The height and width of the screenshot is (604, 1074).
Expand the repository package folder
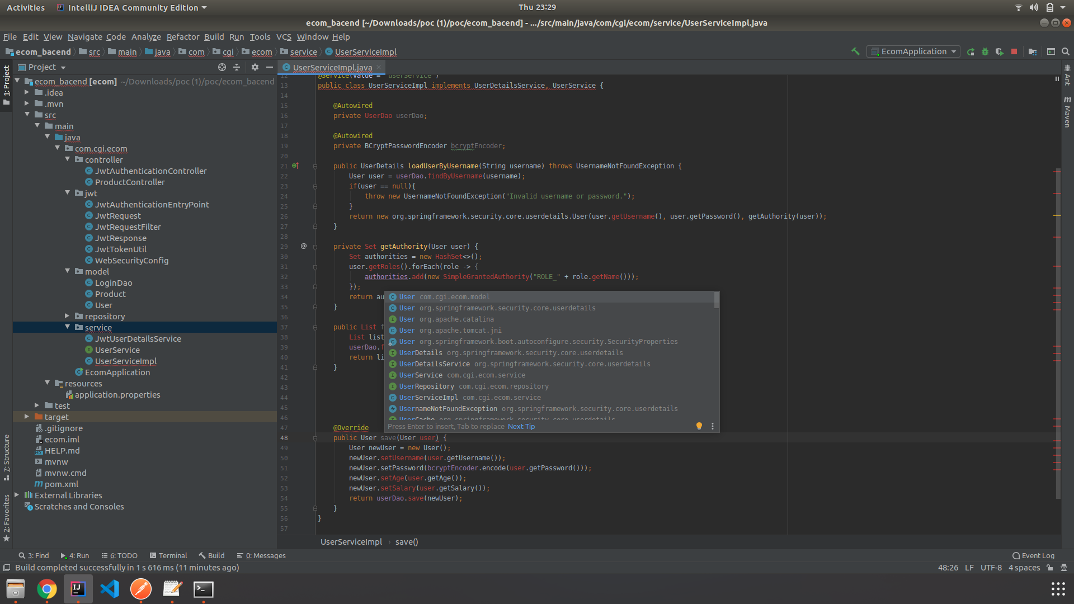[x=67, y=316]
